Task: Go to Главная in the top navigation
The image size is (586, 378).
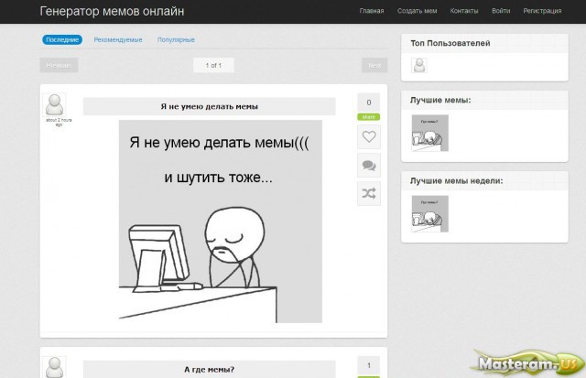Action: (x=372, y=11)
